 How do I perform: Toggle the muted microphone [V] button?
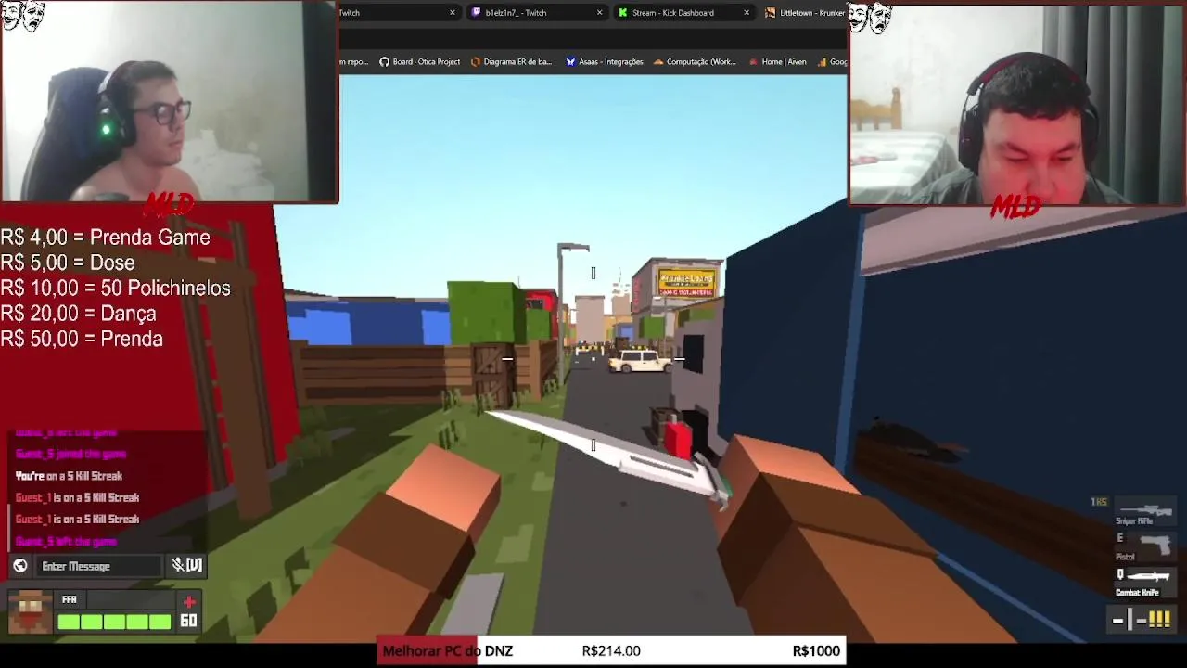[x=186, y=565]
